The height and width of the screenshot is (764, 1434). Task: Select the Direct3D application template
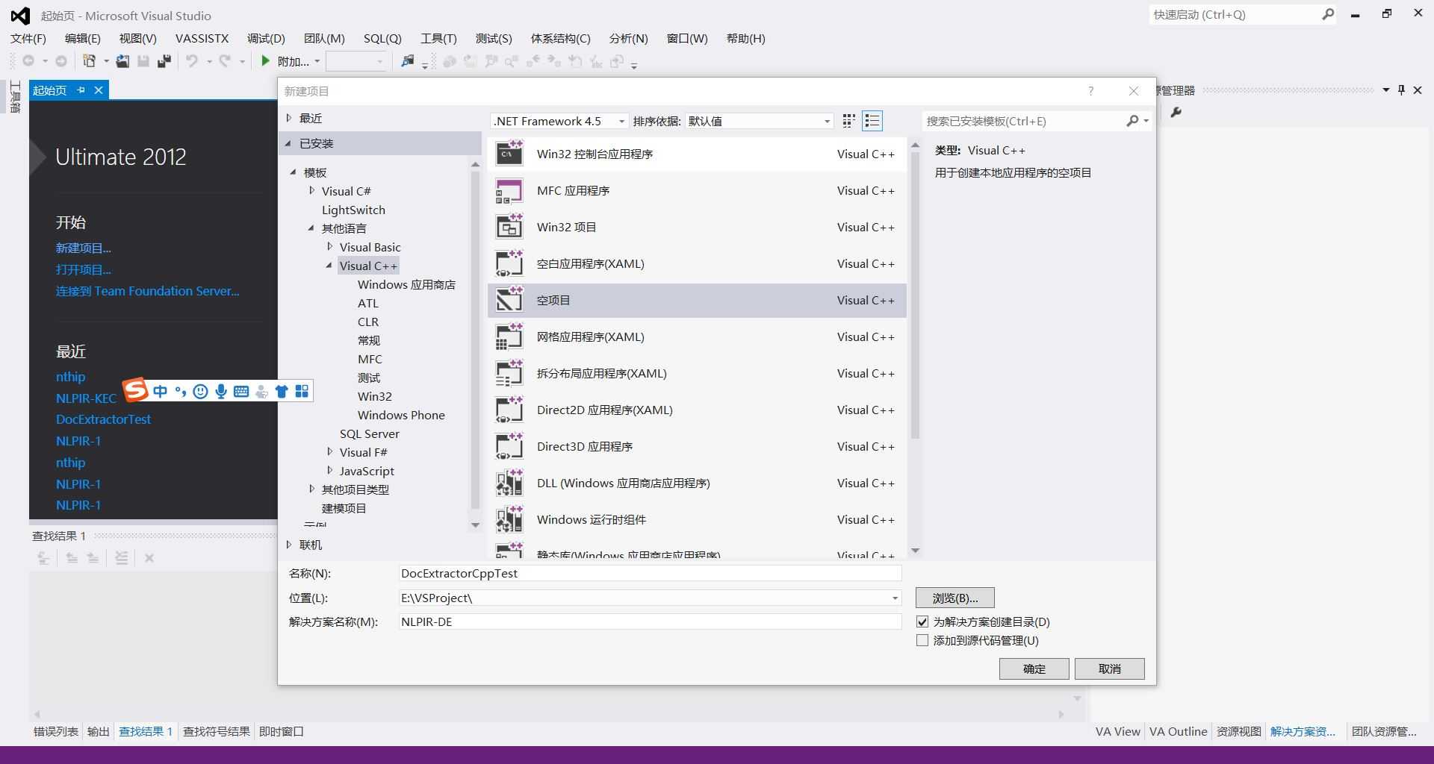point(697,447)
